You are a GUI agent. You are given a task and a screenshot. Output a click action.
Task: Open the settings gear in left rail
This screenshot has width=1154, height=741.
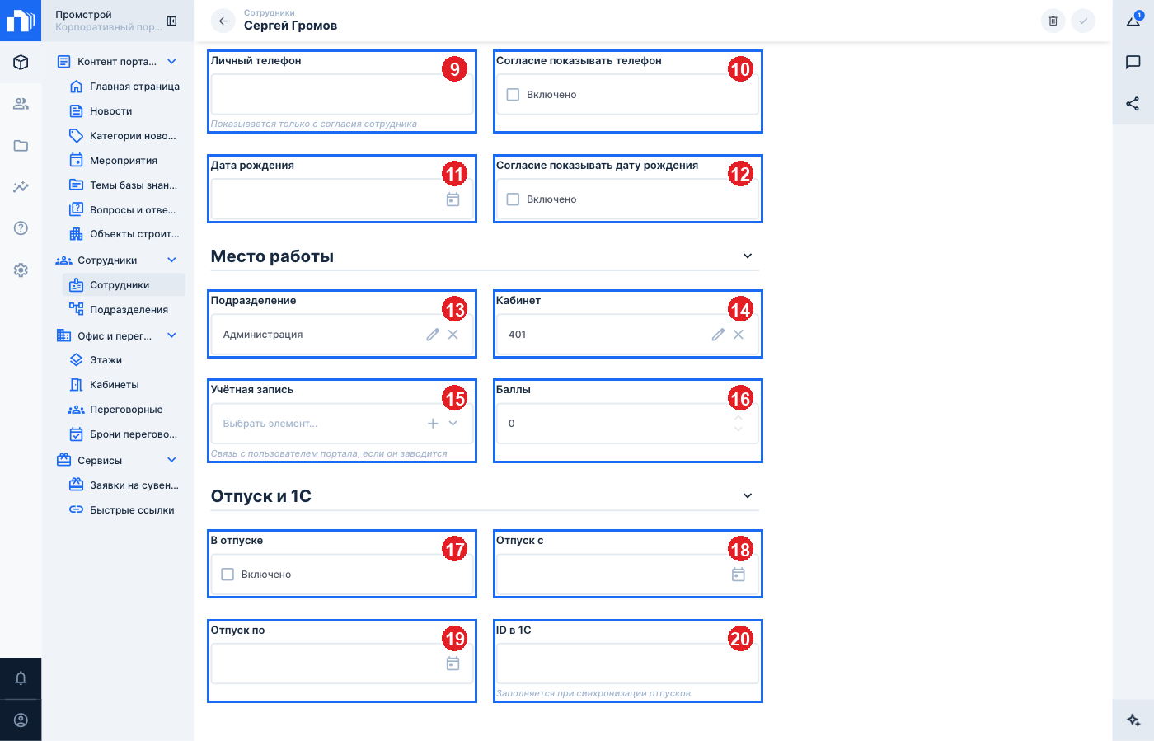[x=21, y=270]
